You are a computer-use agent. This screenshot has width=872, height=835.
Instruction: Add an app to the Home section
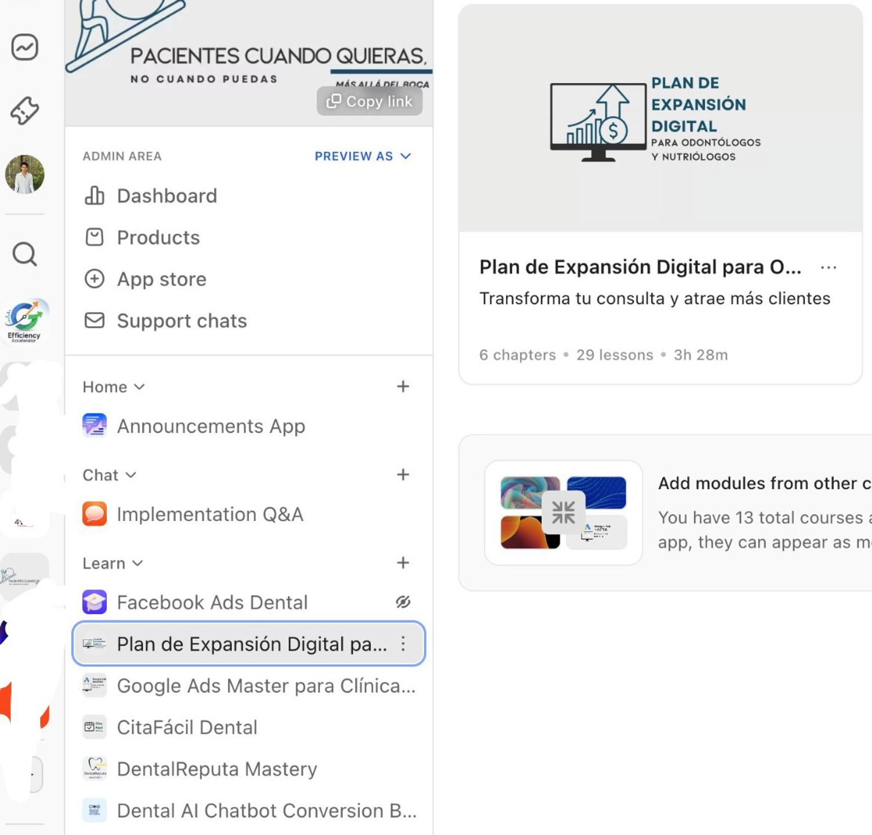tap(403, 387)
